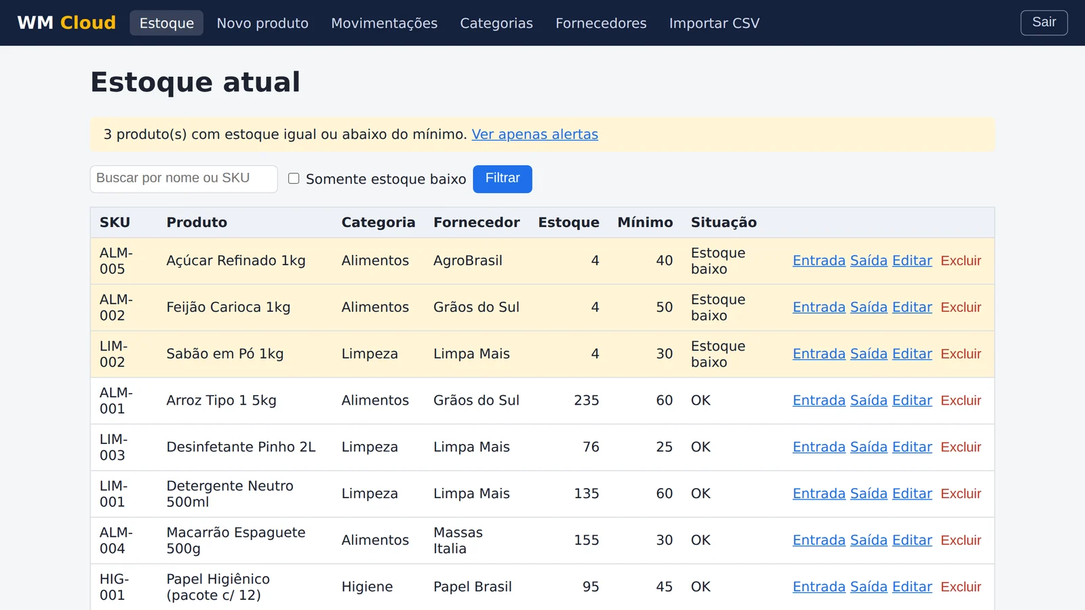Click Editar for Desinfetante Pinho 2L

pyautogui.click(x=912, y=447)
